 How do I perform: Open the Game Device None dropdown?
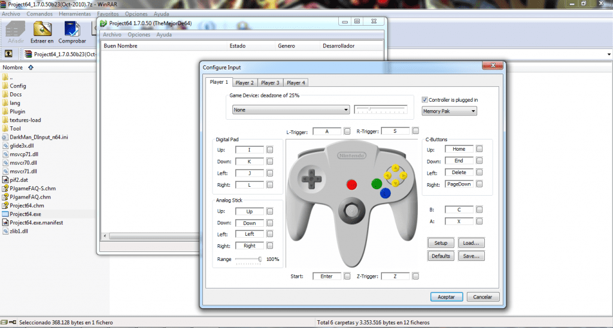tap(291, 110)
